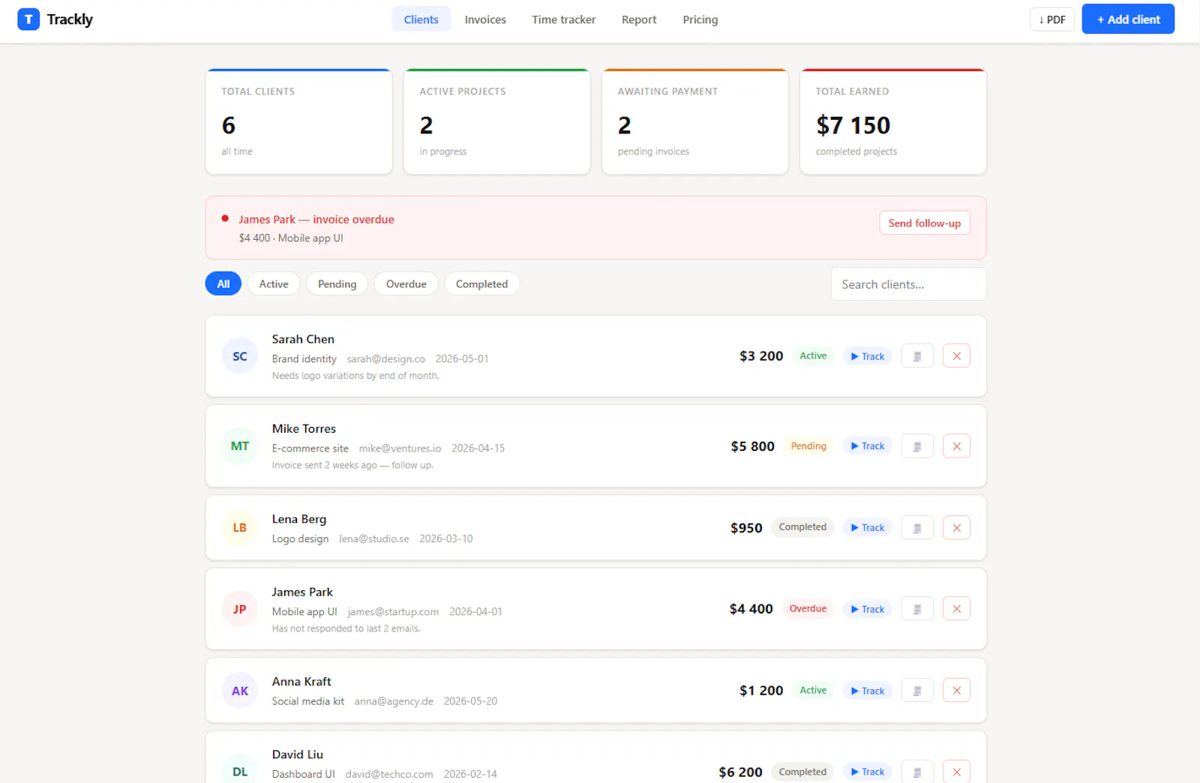Delete James Park with the X button
The image size is (1200, 783).
956,609
